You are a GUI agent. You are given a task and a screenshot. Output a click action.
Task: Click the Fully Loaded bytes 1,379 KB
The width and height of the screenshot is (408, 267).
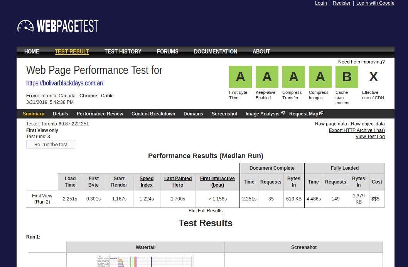[359, 199]
